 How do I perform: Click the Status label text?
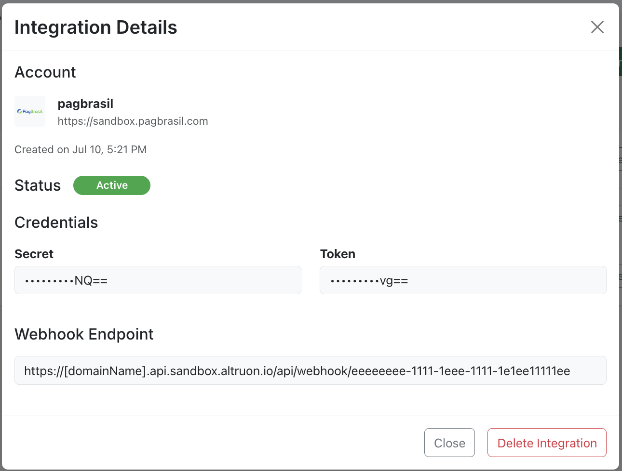tap(38, 185)
